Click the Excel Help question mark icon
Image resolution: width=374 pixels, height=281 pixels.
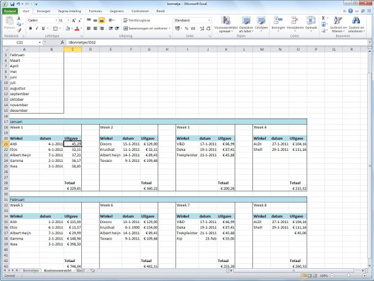350,11
